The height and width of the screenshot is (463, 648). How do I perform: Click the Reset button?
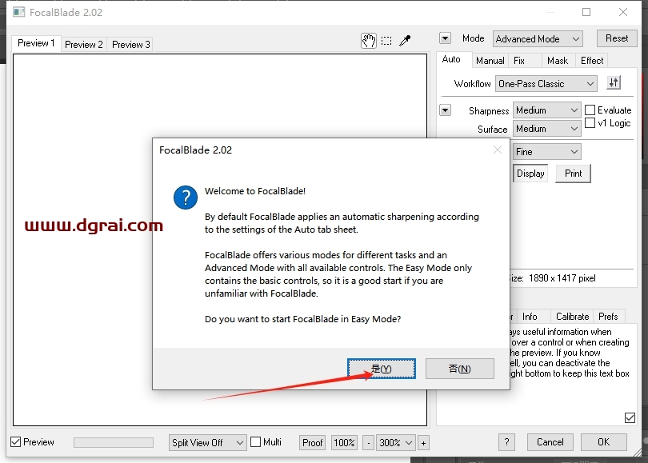(x=617, y=38)
